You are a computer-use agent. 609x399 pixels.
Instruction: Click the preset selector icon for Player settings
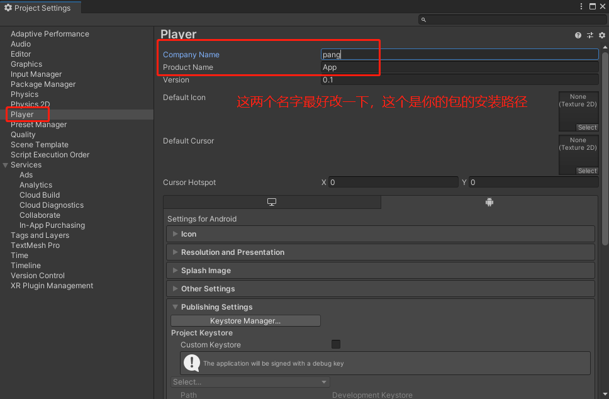tap(589, 36)
